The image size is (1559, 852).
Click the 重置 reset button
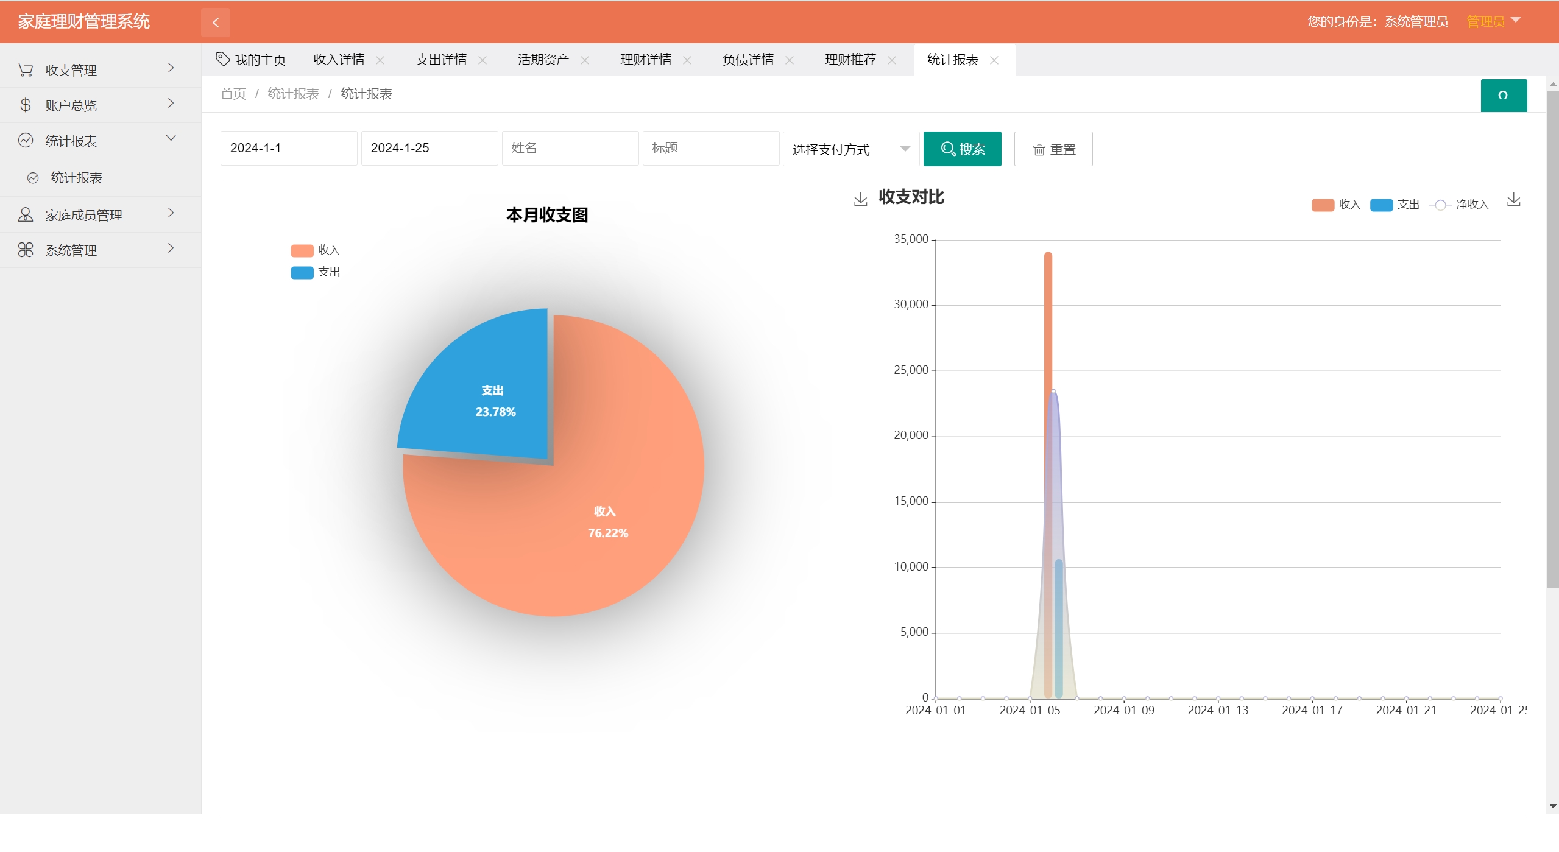pyautogui.click(x=1053, y=149)
